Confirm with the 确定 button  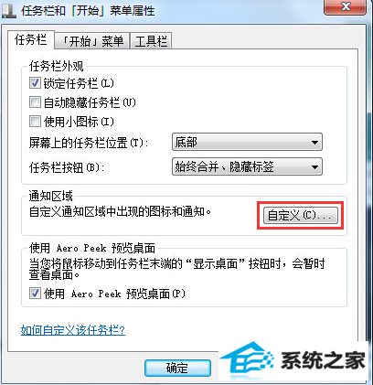point(177,368)
